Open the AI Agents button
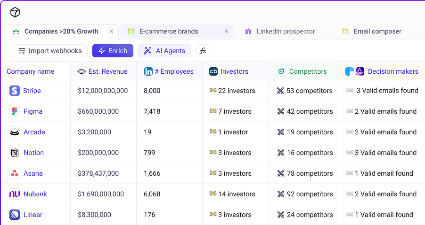 coord(164,51)
